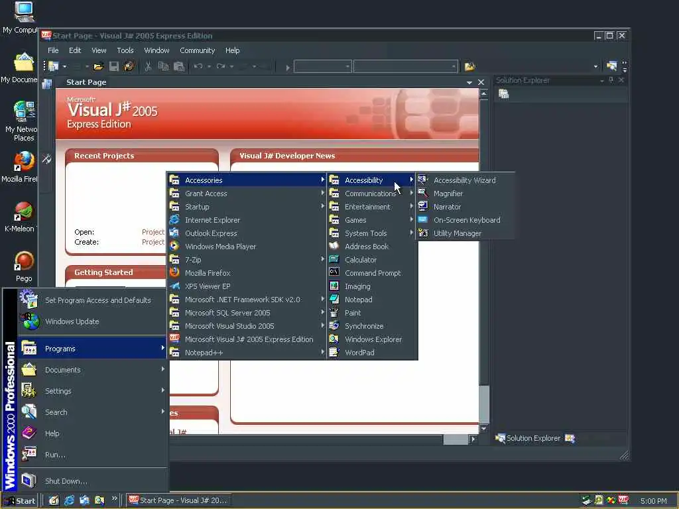679x509 pixels.
Task: Click the Save All toolbar icon
Action: [x=129, y=66]
